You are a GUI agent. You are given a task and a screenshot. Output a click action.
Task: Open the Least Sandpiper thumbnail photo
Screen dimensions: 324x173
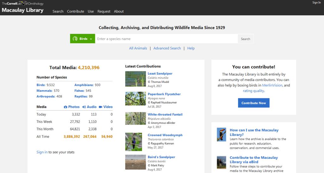click(135, 79)
